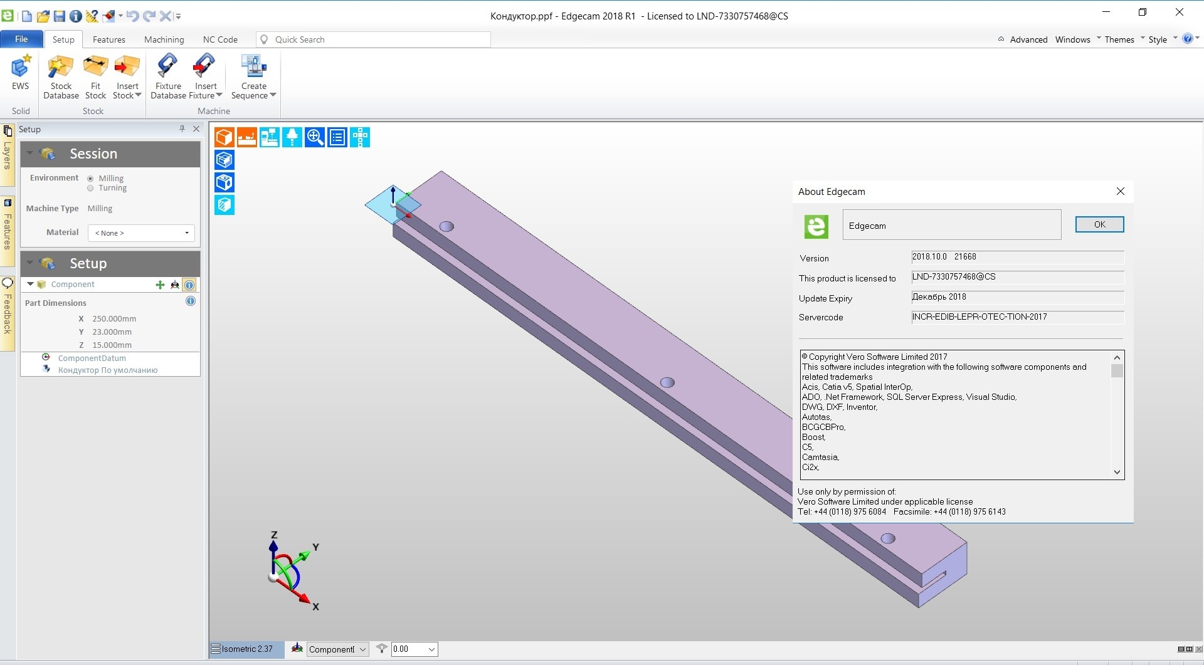Click the measure ruler help icon
Viewport: 1204px width, 665px height.
point(92,16)
